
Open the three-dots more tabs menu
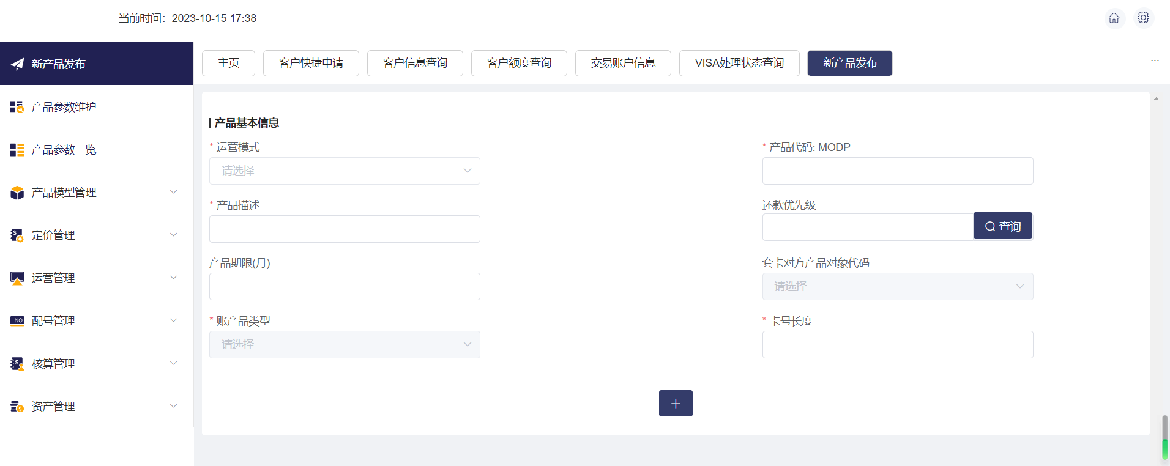pos(1155,61)
